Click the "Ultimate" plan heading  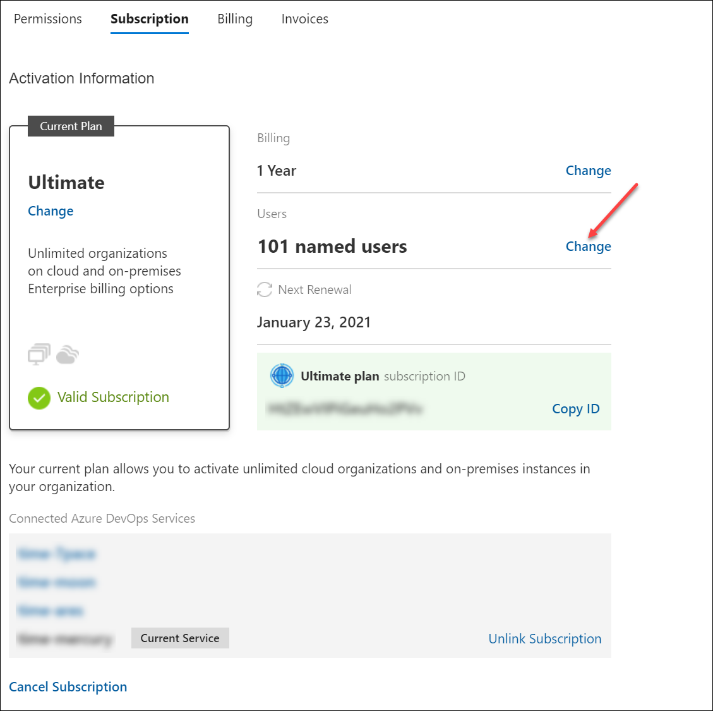pos(66,183)
